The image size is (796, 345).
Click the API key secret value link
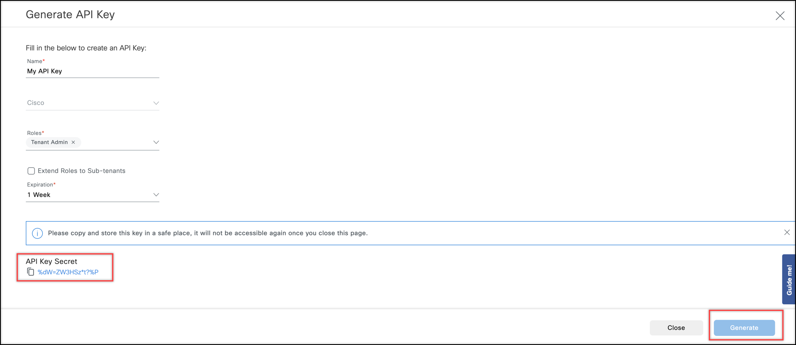(68, 272)
